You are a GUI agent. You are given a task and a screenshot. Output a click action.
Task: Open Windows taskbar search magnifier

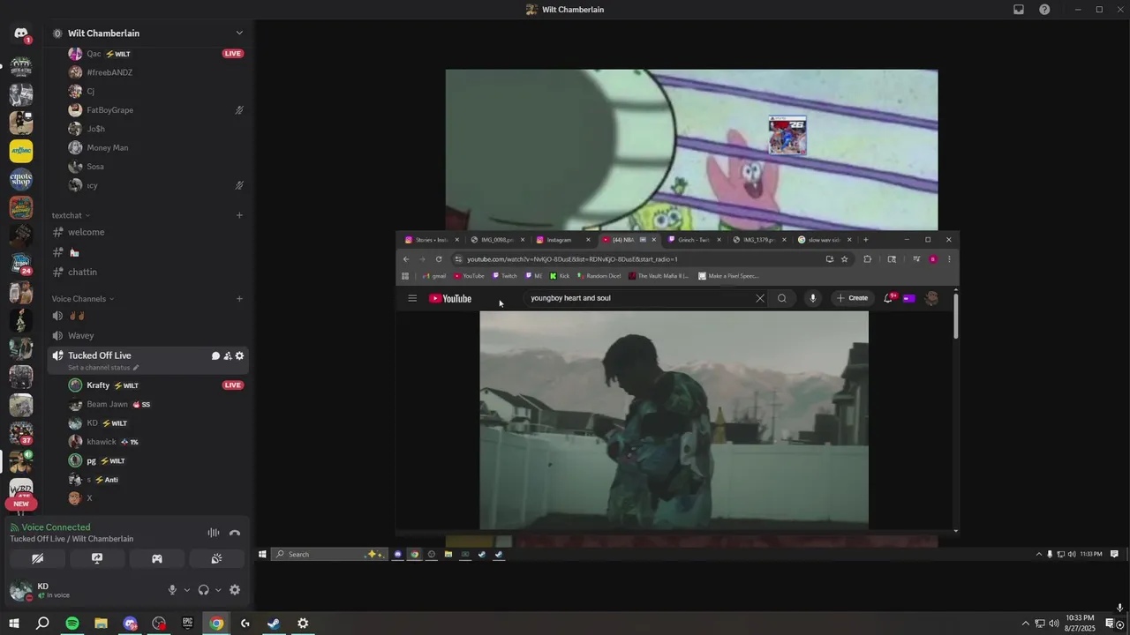tap(42, 624)
